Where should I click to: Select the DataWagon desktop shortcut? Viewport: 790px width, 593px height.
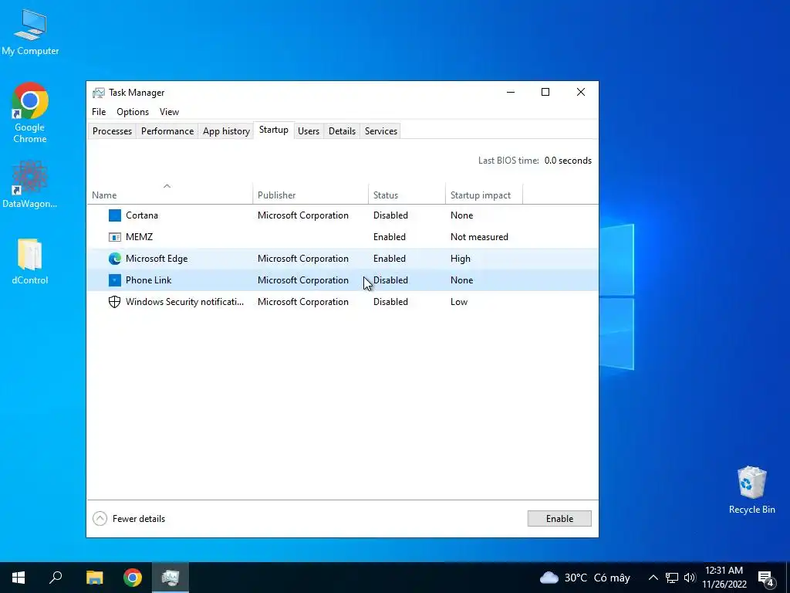[30, 184]
